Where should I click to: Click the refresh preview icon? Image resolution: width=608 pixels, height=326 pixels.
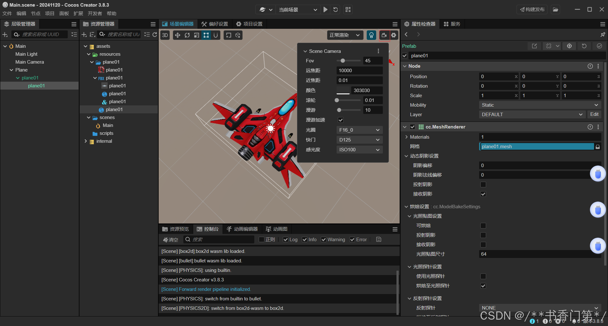point(336,9)
